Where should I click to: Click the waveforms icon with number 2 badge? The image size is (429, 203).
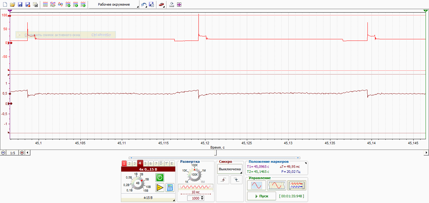pos(83,5)
